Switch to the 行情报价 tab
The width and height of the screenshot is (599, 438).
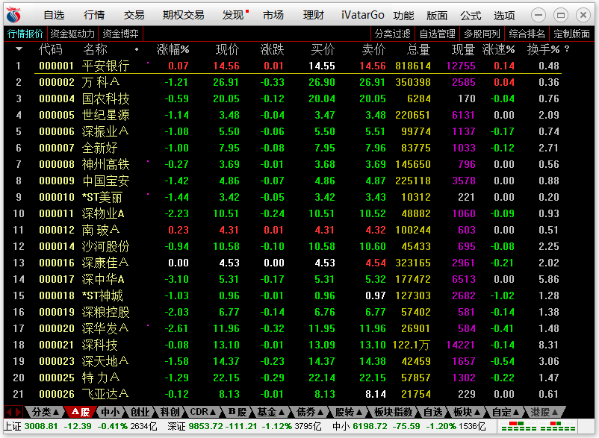pos(25,34)
